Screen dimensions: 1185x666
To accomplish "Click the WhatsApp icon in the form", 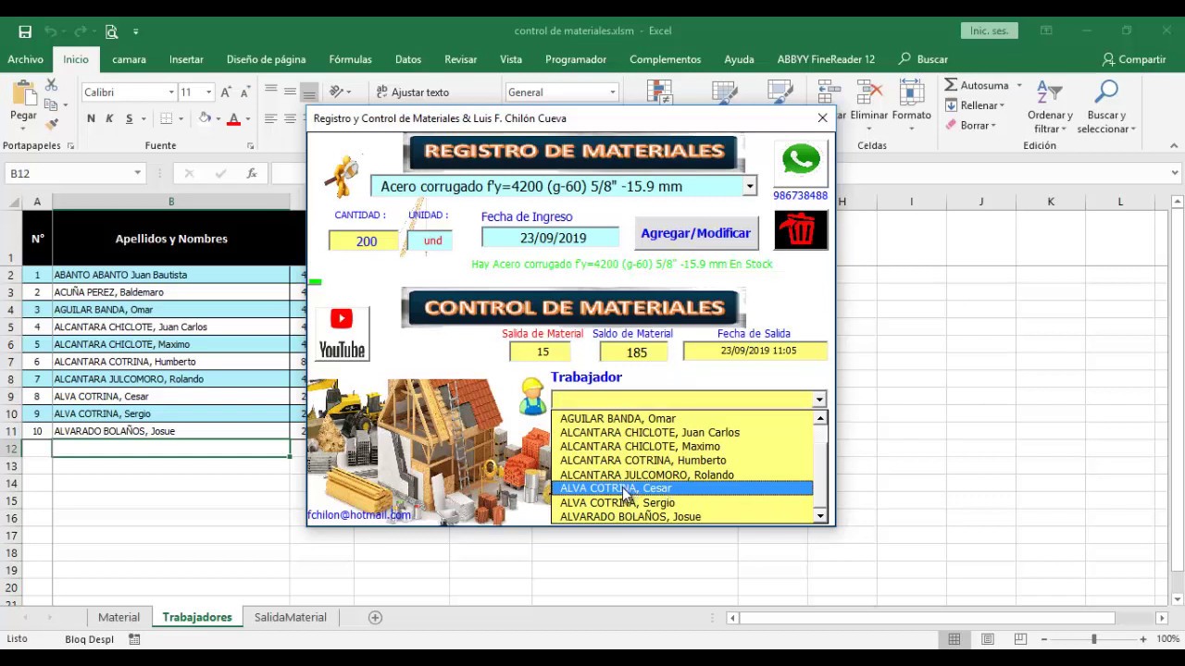I will click(x=801, y=161).
